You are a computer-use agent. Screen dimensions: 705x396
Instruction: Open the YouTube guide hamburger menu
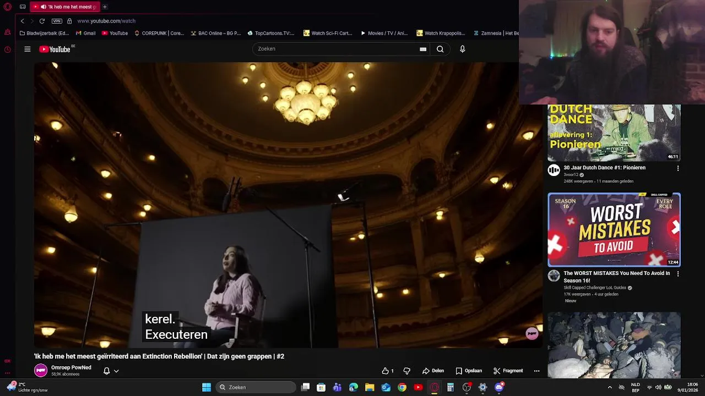click(27, 49)
